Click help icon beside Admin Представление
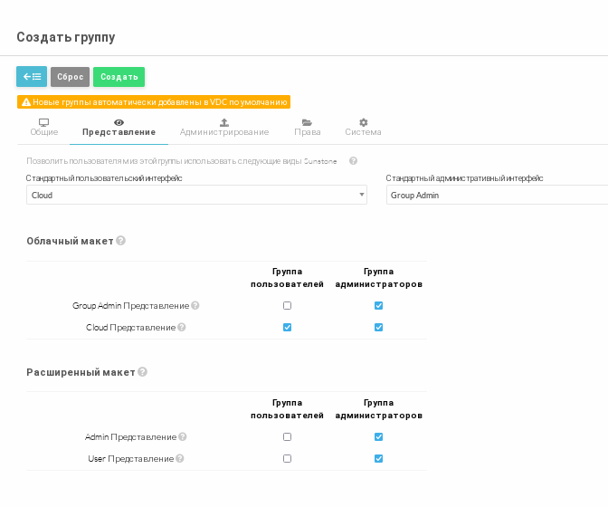This screenshot has width=608, height=507. pos(183,437)
